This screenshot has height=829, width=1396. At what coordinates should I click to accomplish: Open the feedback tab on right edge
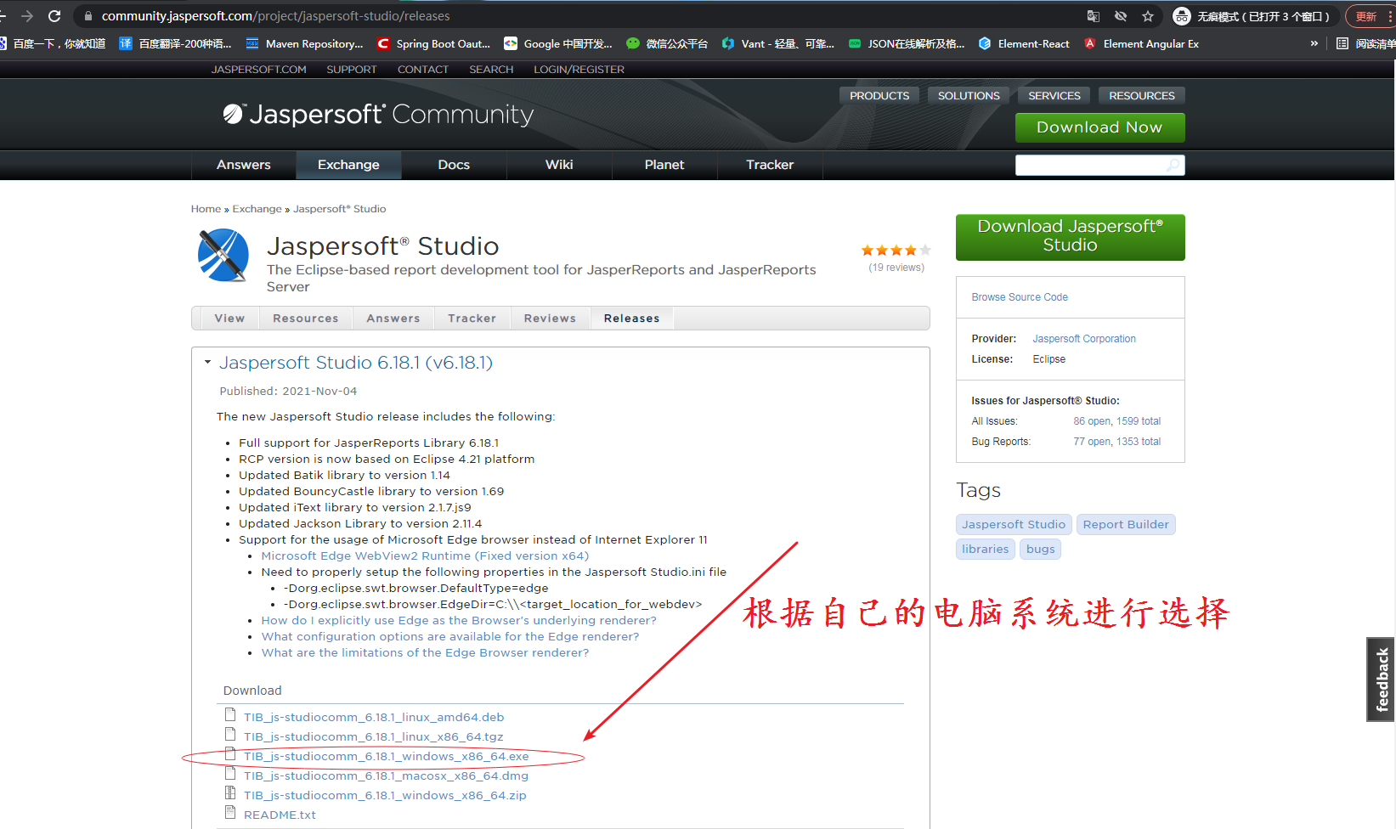pos(1378,679)
